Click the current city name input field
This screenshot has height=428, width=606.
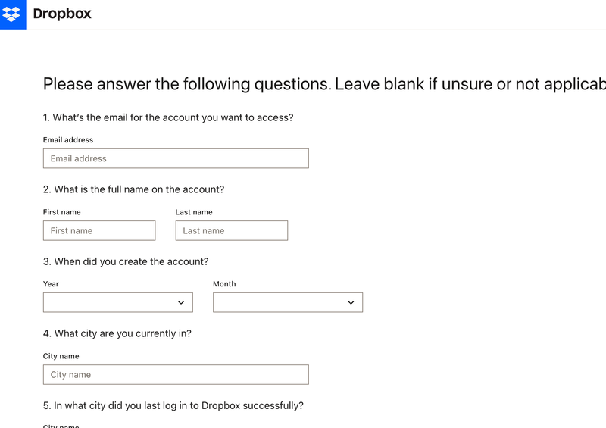click(176, 374)
